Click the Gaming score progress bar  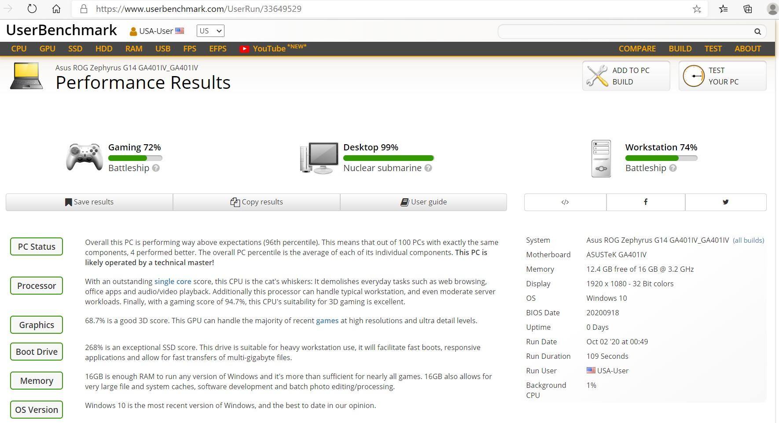pos(135,158)
